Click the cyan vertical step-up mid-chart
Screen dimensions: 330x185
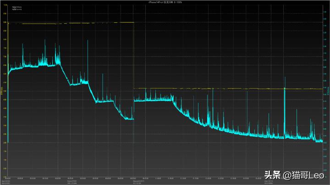(x=133, y=110)
